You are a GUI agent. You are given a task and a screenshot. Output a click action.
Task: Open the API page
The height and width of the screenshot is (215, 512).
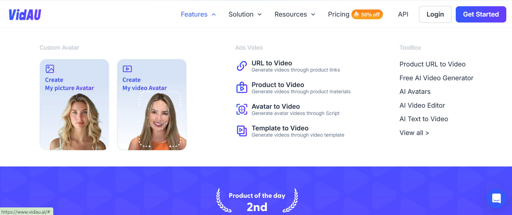(x=403, y=14)
